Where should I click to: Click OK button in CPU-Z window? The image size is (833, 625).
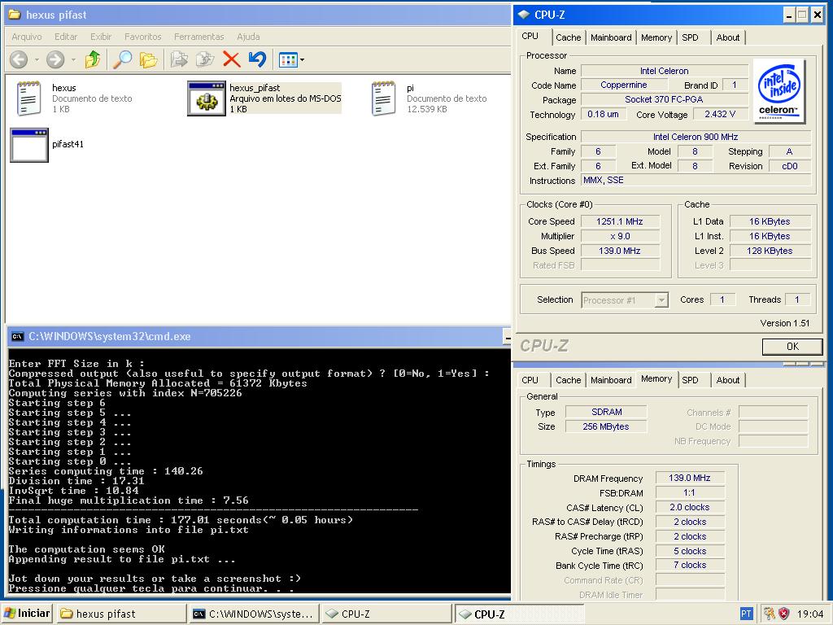pyautogui.click(x=792, y=347)
